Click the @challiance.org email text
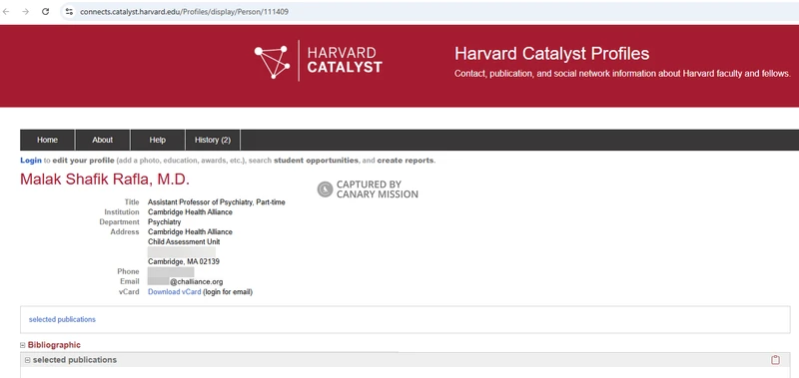Screen dimensions: 799x378 196,282
